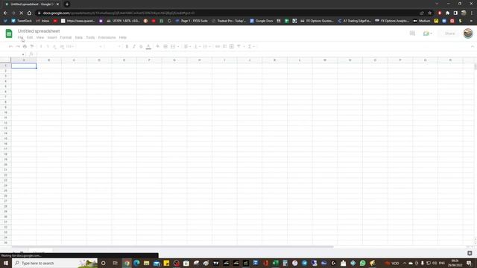Viewport: 477px width, 268px height.
Task: Open the Inbox bookmark
Action: tap(42, 21)
